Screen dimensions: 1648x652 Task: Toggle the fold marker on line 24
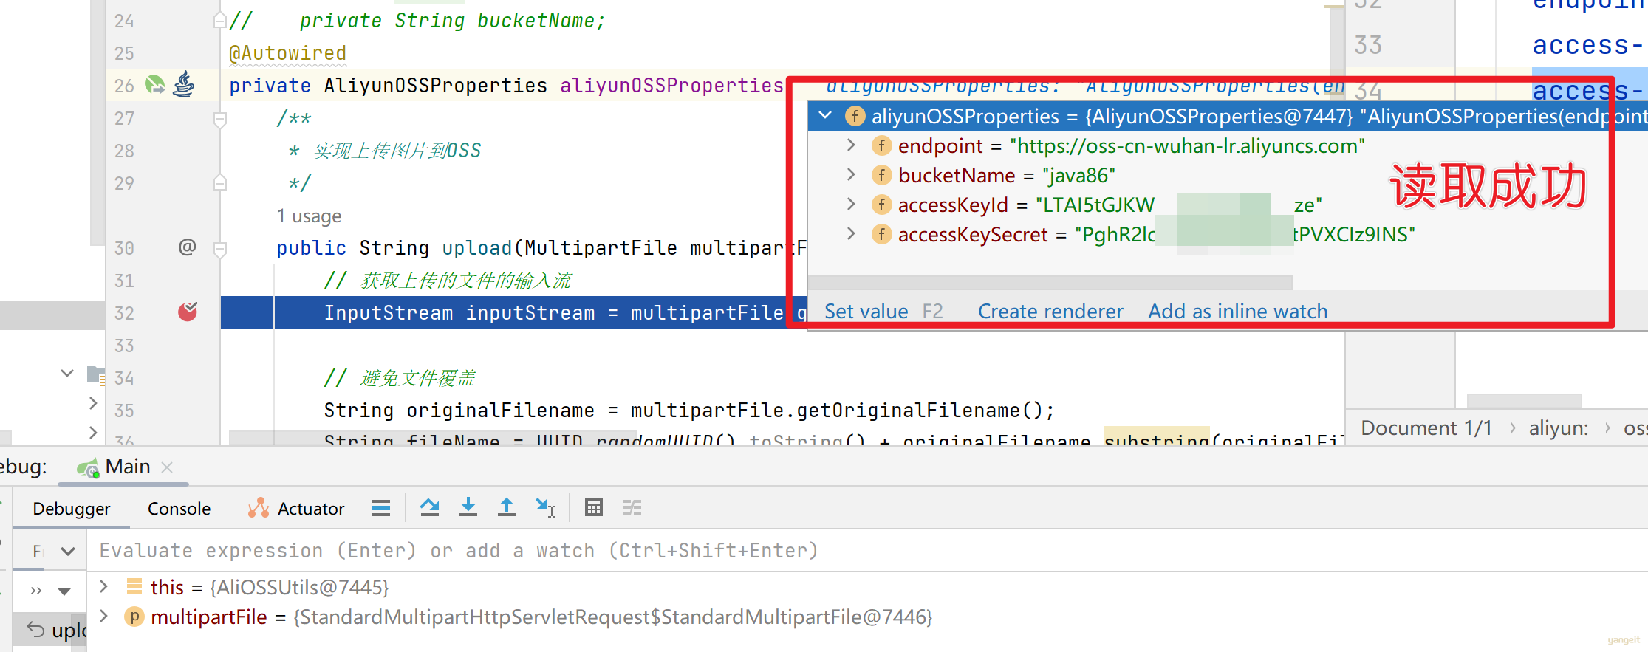[219, 21]
